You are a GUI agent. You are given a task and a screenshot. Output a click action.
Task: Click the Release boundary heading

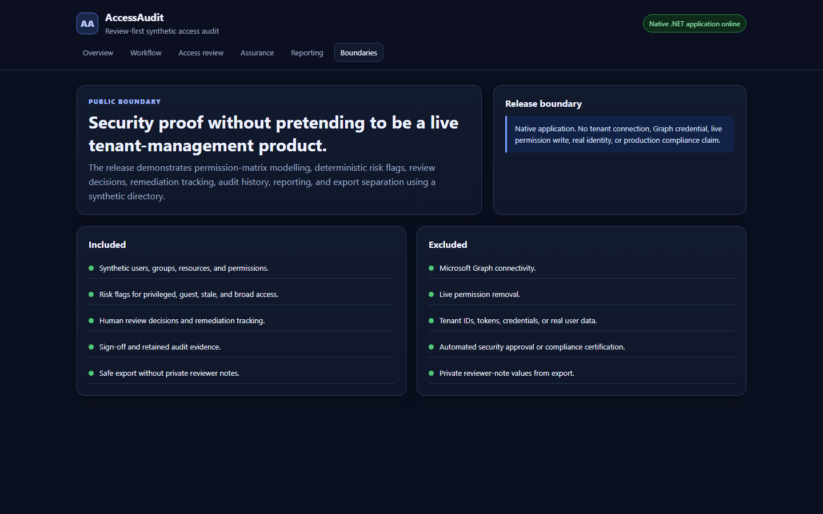544,104
